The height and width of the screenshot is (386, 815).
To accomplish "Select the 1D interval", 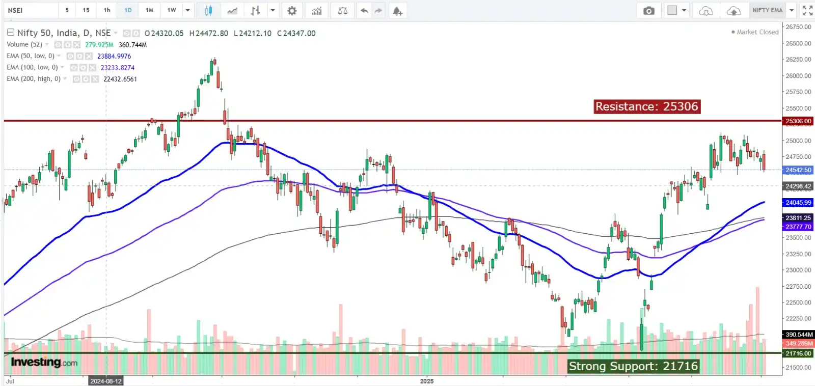I will [128, 10].
